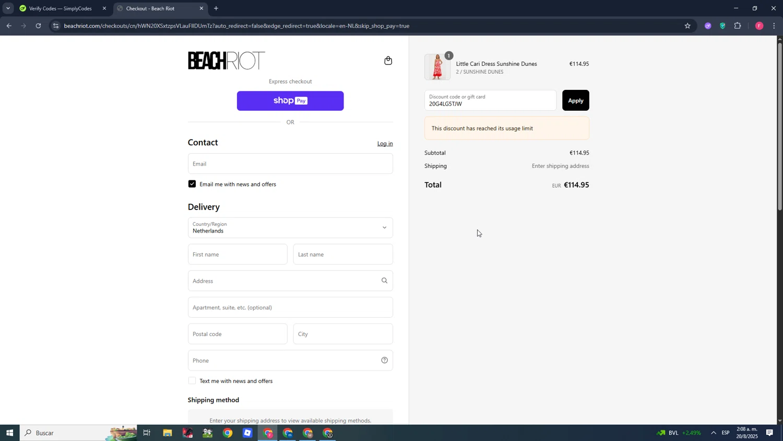Screen dimensions: 783x441
Task: Click the City input field
Action: point(343,334)
